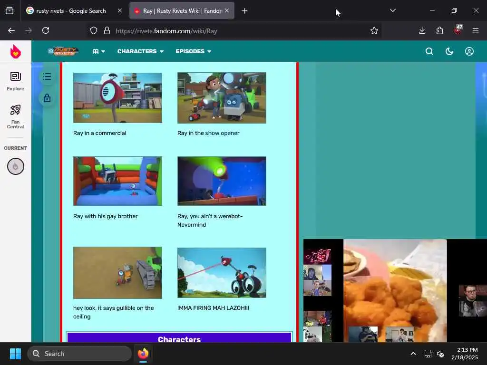The width and height of the screenshot is (487, 365).
Task: Expand the EPISODES menu
Action: (x=193, y=51)
